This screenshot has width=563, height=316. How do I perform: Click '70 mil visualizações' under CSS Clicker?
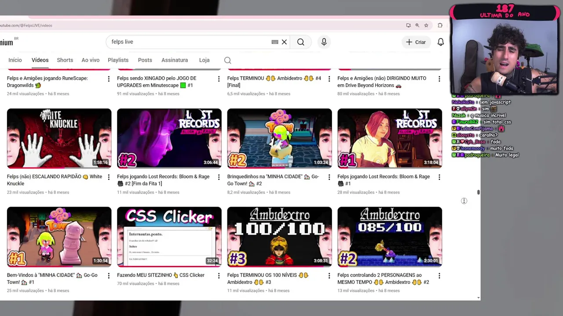point(136,284)
